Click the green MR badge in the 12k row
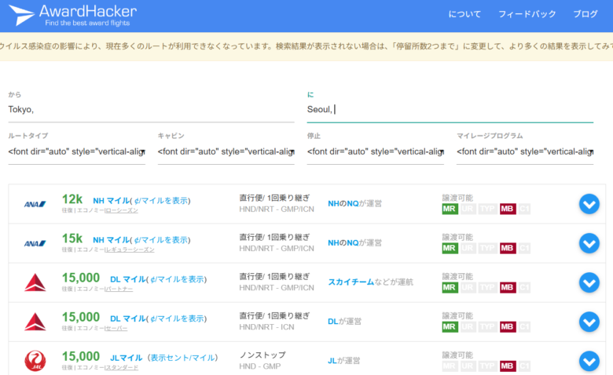 tap(450, 209)
